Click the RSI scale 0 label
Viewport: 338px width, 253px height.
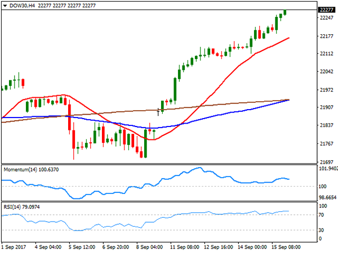[320, 238]
